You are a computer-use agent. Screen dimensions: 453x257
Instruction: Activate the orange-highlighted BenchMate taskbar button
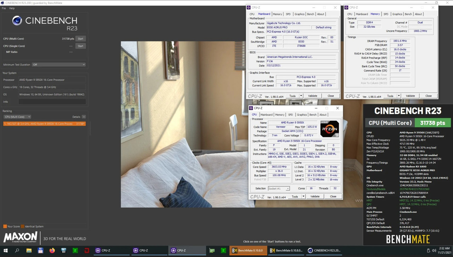(x=248, y=250)
